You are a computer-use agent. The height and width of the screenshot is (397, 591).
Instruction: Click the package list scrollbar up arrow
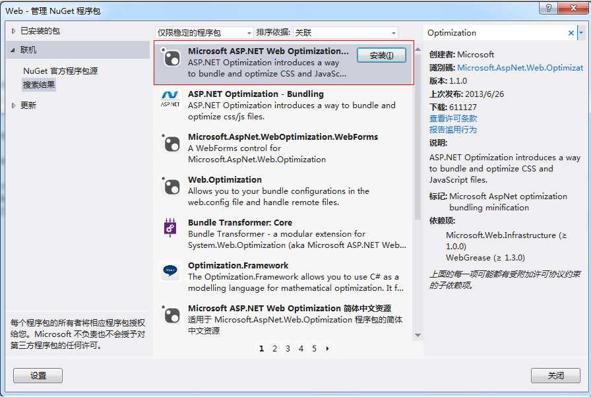tap(418, 49)
